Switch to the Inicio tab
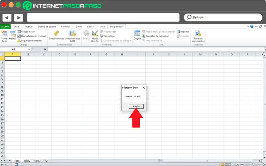266x166 pixels. click(16, 27)
